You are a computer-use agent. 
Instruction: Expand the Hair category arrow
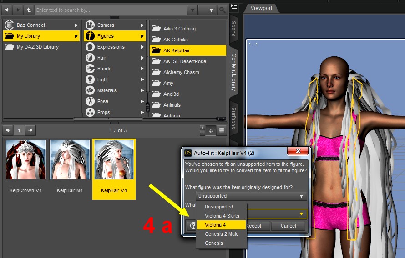(x=142, y=58)
